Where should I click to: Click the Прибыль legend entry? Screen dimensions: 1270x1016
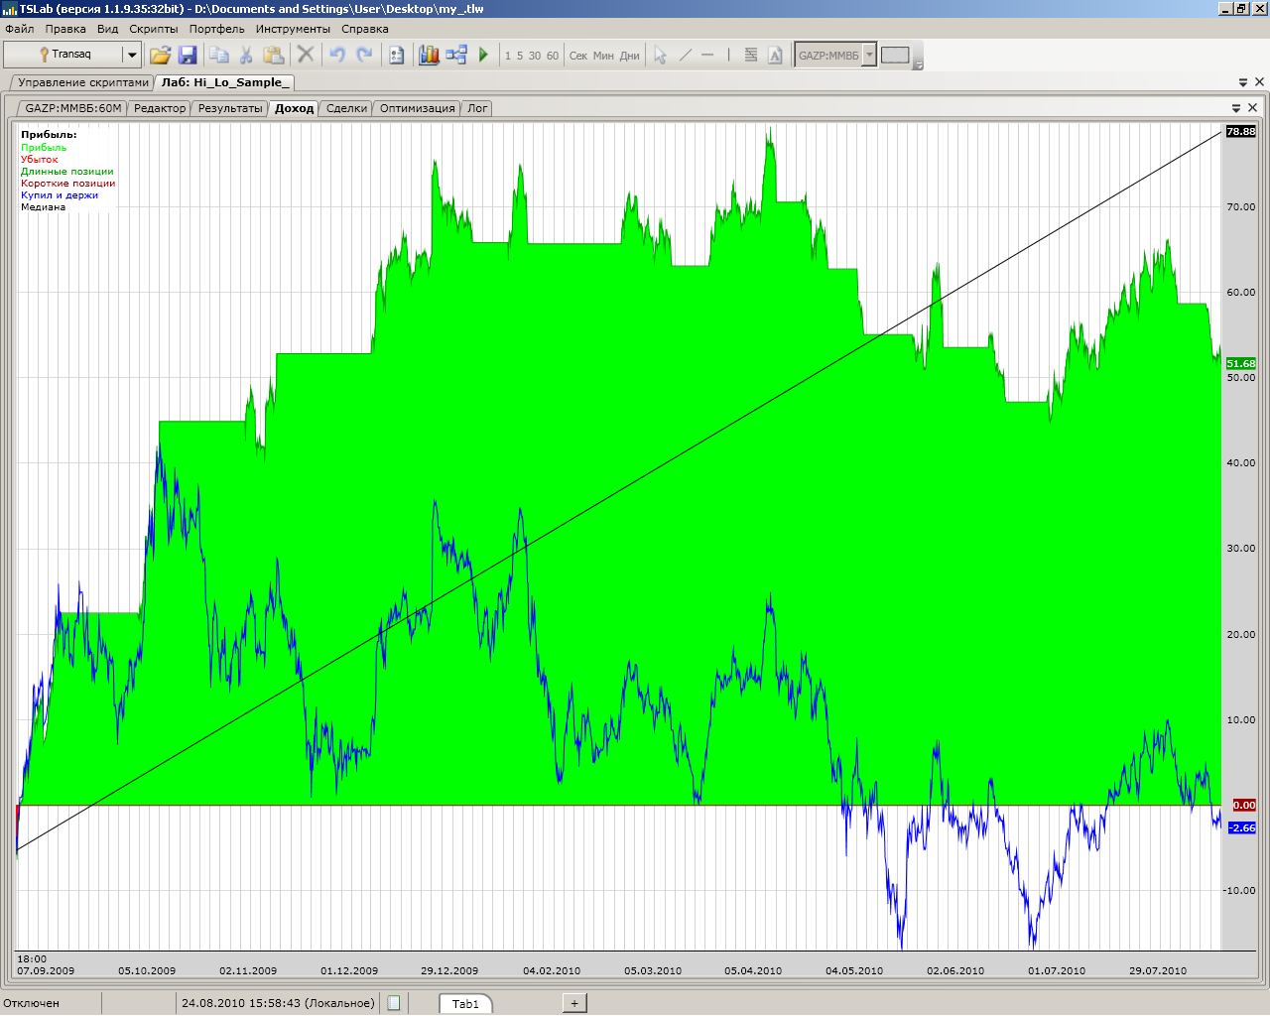44,147
